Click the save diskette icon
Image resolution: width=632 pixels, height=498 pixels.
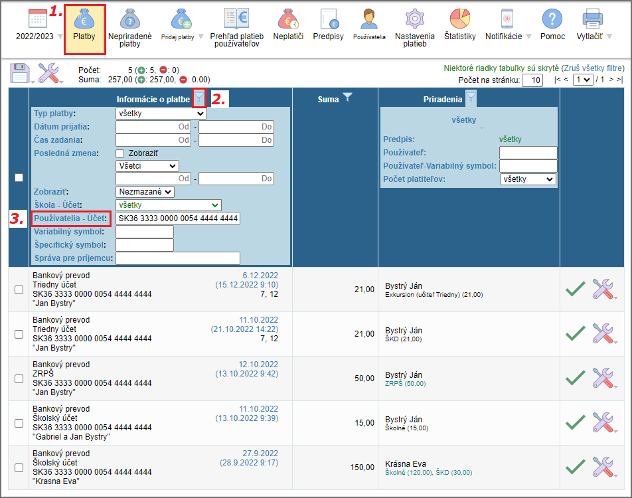coord(20,73)
